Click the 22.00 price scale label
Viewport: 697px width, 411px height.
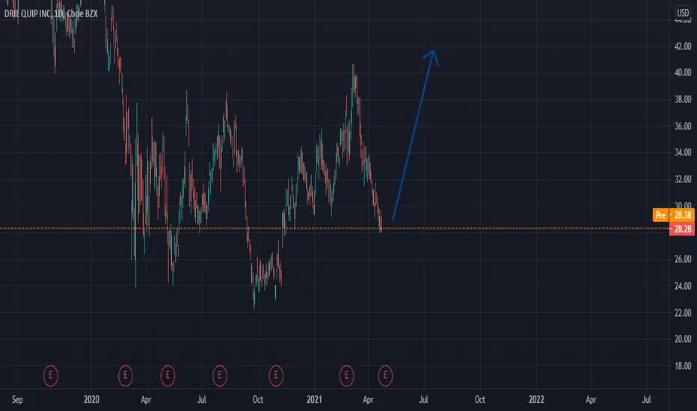point(683,313)
